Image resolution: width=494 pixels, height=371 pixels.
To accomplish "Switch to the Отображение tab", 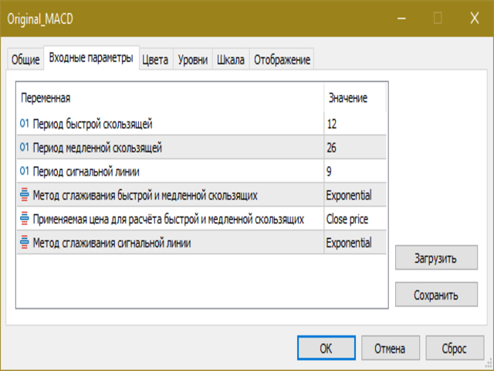I will pos(282,60).
